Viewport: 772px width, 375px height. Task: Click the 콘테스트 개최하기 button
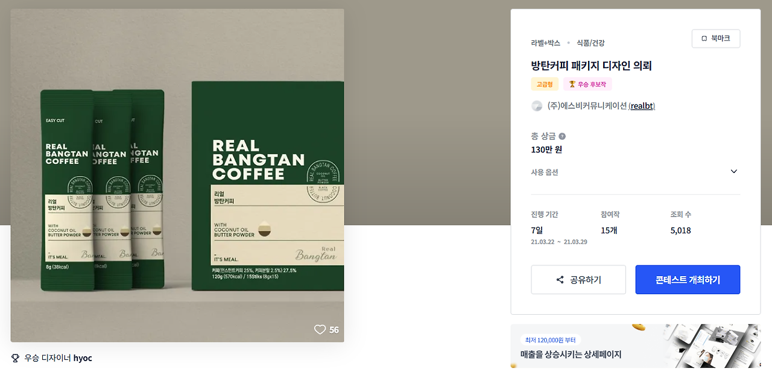pos(688,280)
